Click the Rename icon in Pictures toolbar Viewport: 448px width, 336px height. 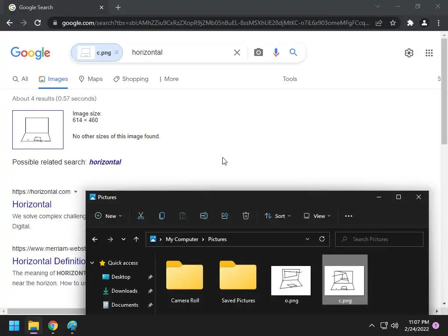coord(204,216)
